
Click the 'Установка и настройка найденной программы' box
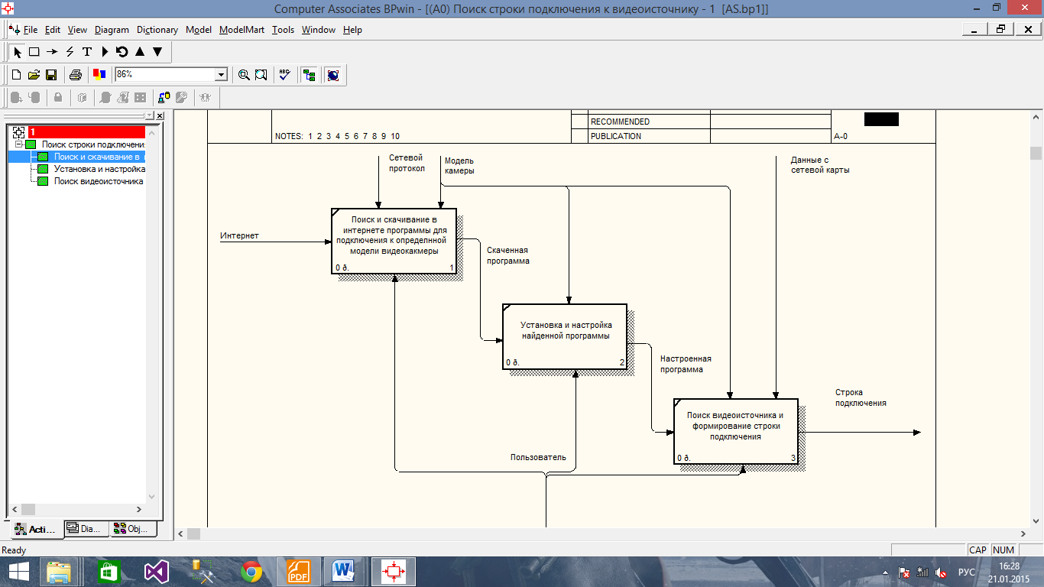pyautogui.click(x=565, y=336)
